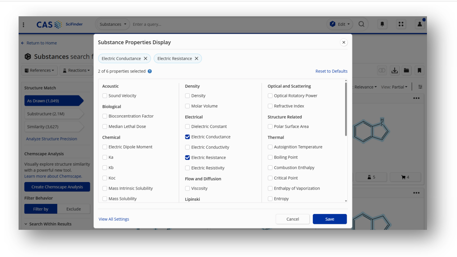Open Analyze Structure Precision link
The width and height of the screenshot is (457, 257).
(51, 139)
